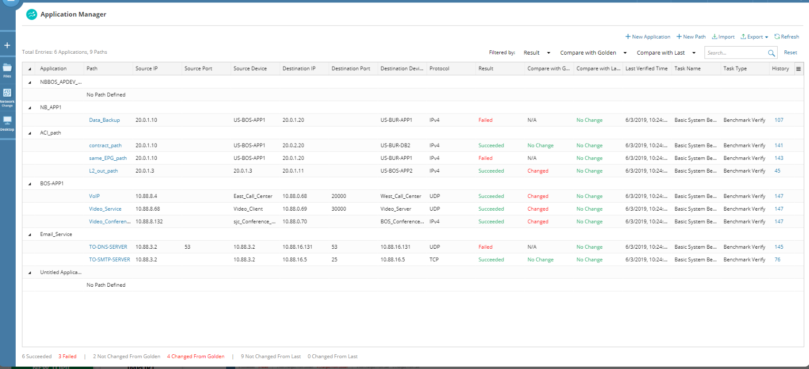Viewport: 809px width, 369px height.
Task: Click the plus icon in left sidebar
Action: (7, 45)
